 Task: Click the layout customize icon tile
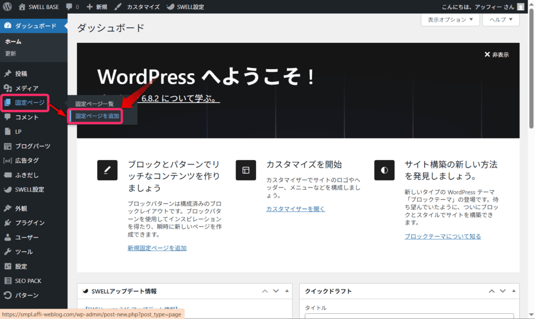(x=246, y=170)
